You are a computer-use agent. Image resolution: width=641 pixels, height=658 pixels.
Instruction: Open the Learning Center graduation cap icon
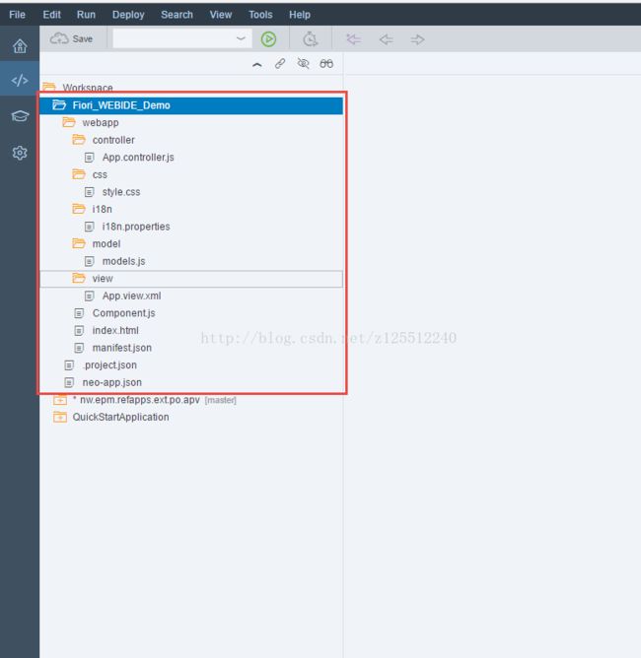click(x=20, y=116)
